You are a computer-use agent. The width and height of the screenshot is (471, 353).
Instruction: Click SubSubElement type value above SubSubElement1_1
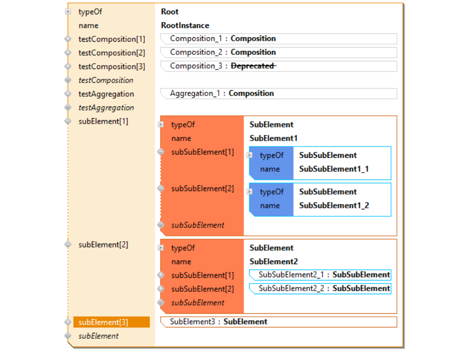[328, 155]
